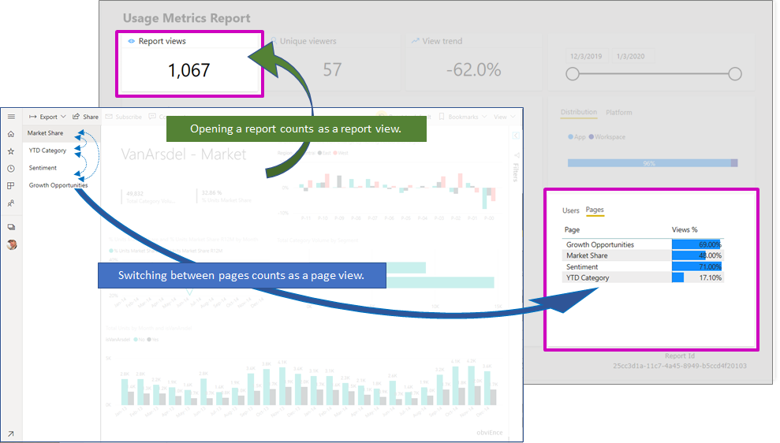780x443 pixels.
Task: Switch to the Pages tab
Action: 595,210
